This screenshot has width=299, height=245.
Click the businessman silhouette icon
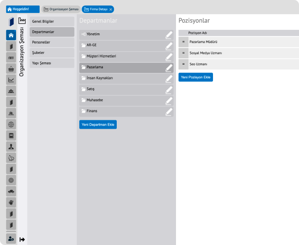(x=11, y=147)
